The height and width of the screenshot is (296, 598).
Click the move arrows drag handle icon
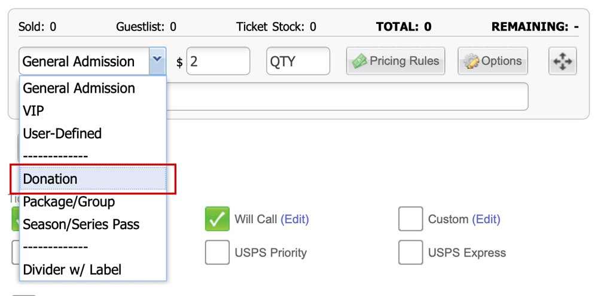pyautogui.click(x=563, y=61)
